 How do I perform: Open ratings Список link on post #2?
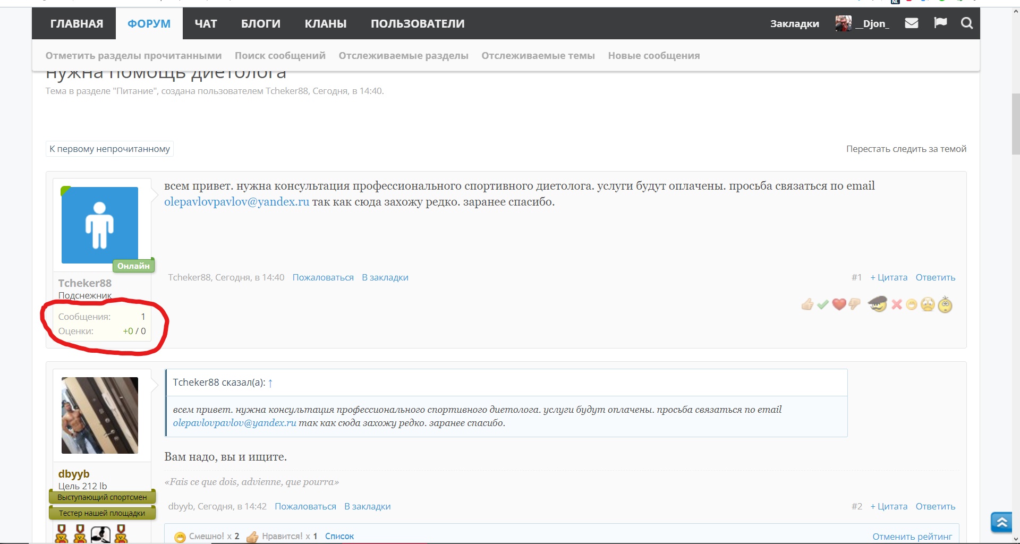339,536
